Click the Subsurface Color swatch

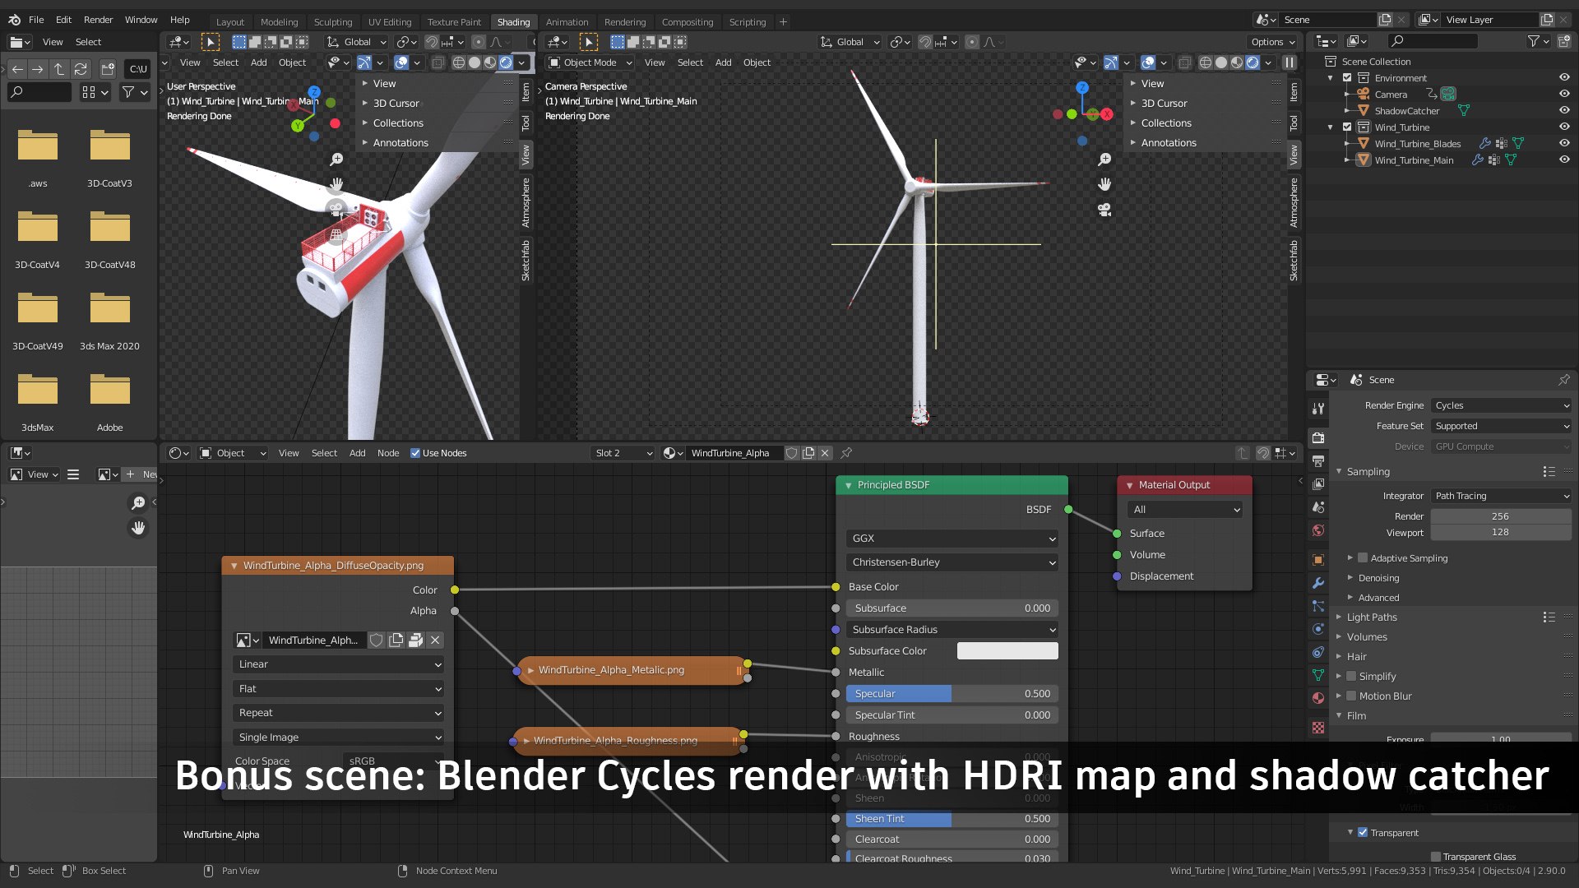coord(1007,651)
